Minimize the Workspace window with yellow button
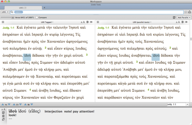192x125 pixels. (x=5, y=2)
